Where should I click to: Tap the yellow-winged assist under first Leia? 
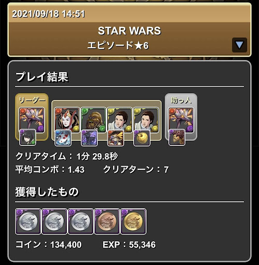tap(116, 138)
